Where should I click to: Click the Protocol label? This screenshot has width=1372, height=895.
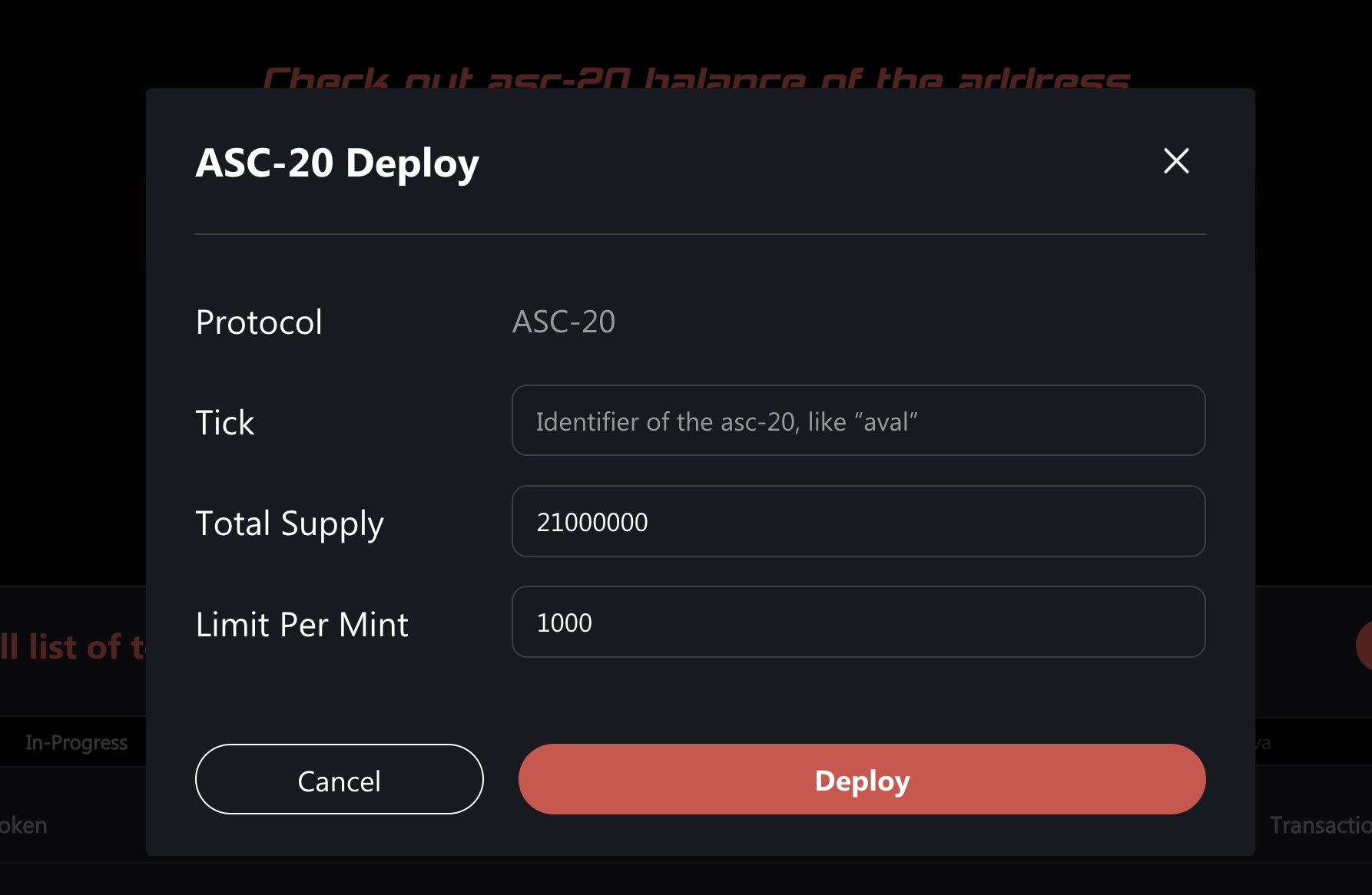pos(259,322)
